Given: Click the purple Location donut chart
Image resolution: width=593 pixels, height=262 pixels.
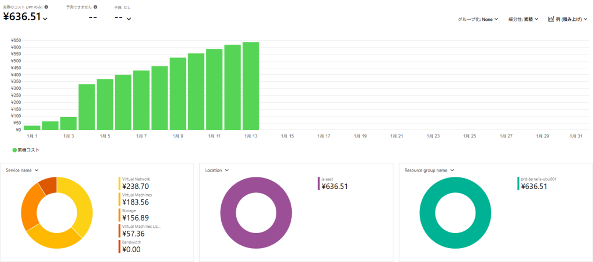Looking at the screenshot, I should (x=256, y=213).
